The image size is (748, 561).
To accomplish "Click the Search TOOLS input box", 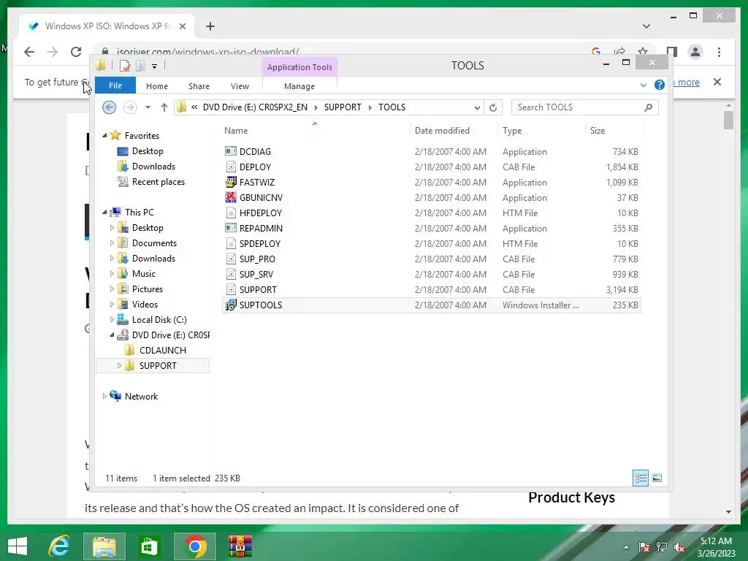I will pos(584,107).
